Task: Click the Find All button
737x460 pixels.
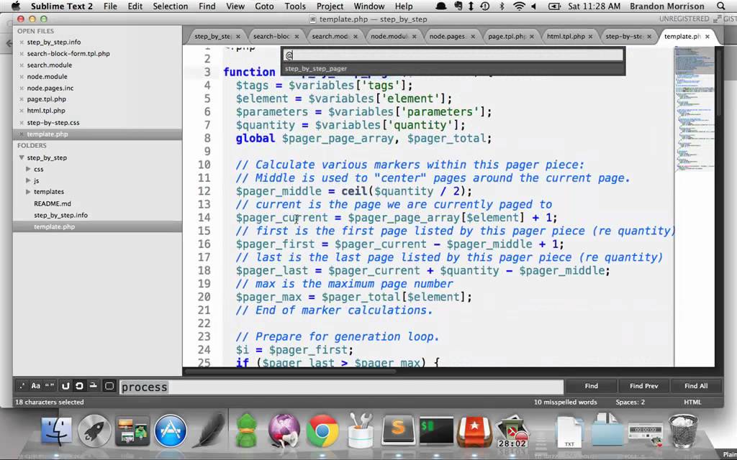Action: coord(696,386)
